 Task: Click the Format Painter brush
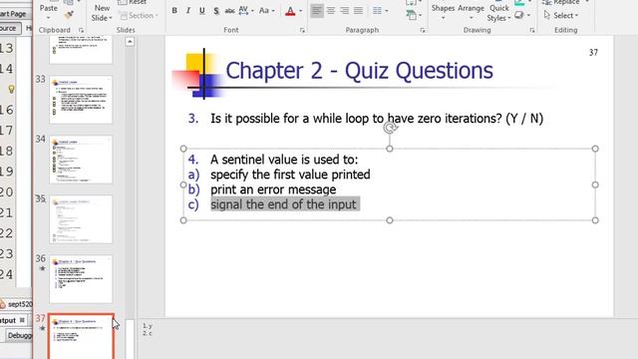pyautogui.click(x=69, y=15)
